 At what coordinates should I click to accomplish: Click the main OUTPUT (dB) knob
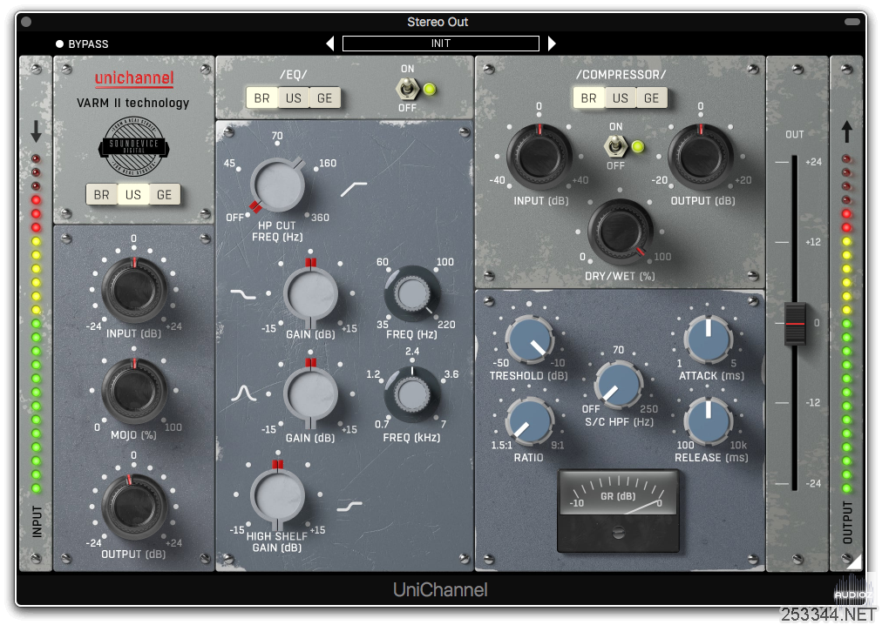point(134,507)
